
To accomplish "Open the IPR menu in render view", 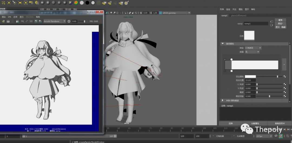I will click(10, 17).
